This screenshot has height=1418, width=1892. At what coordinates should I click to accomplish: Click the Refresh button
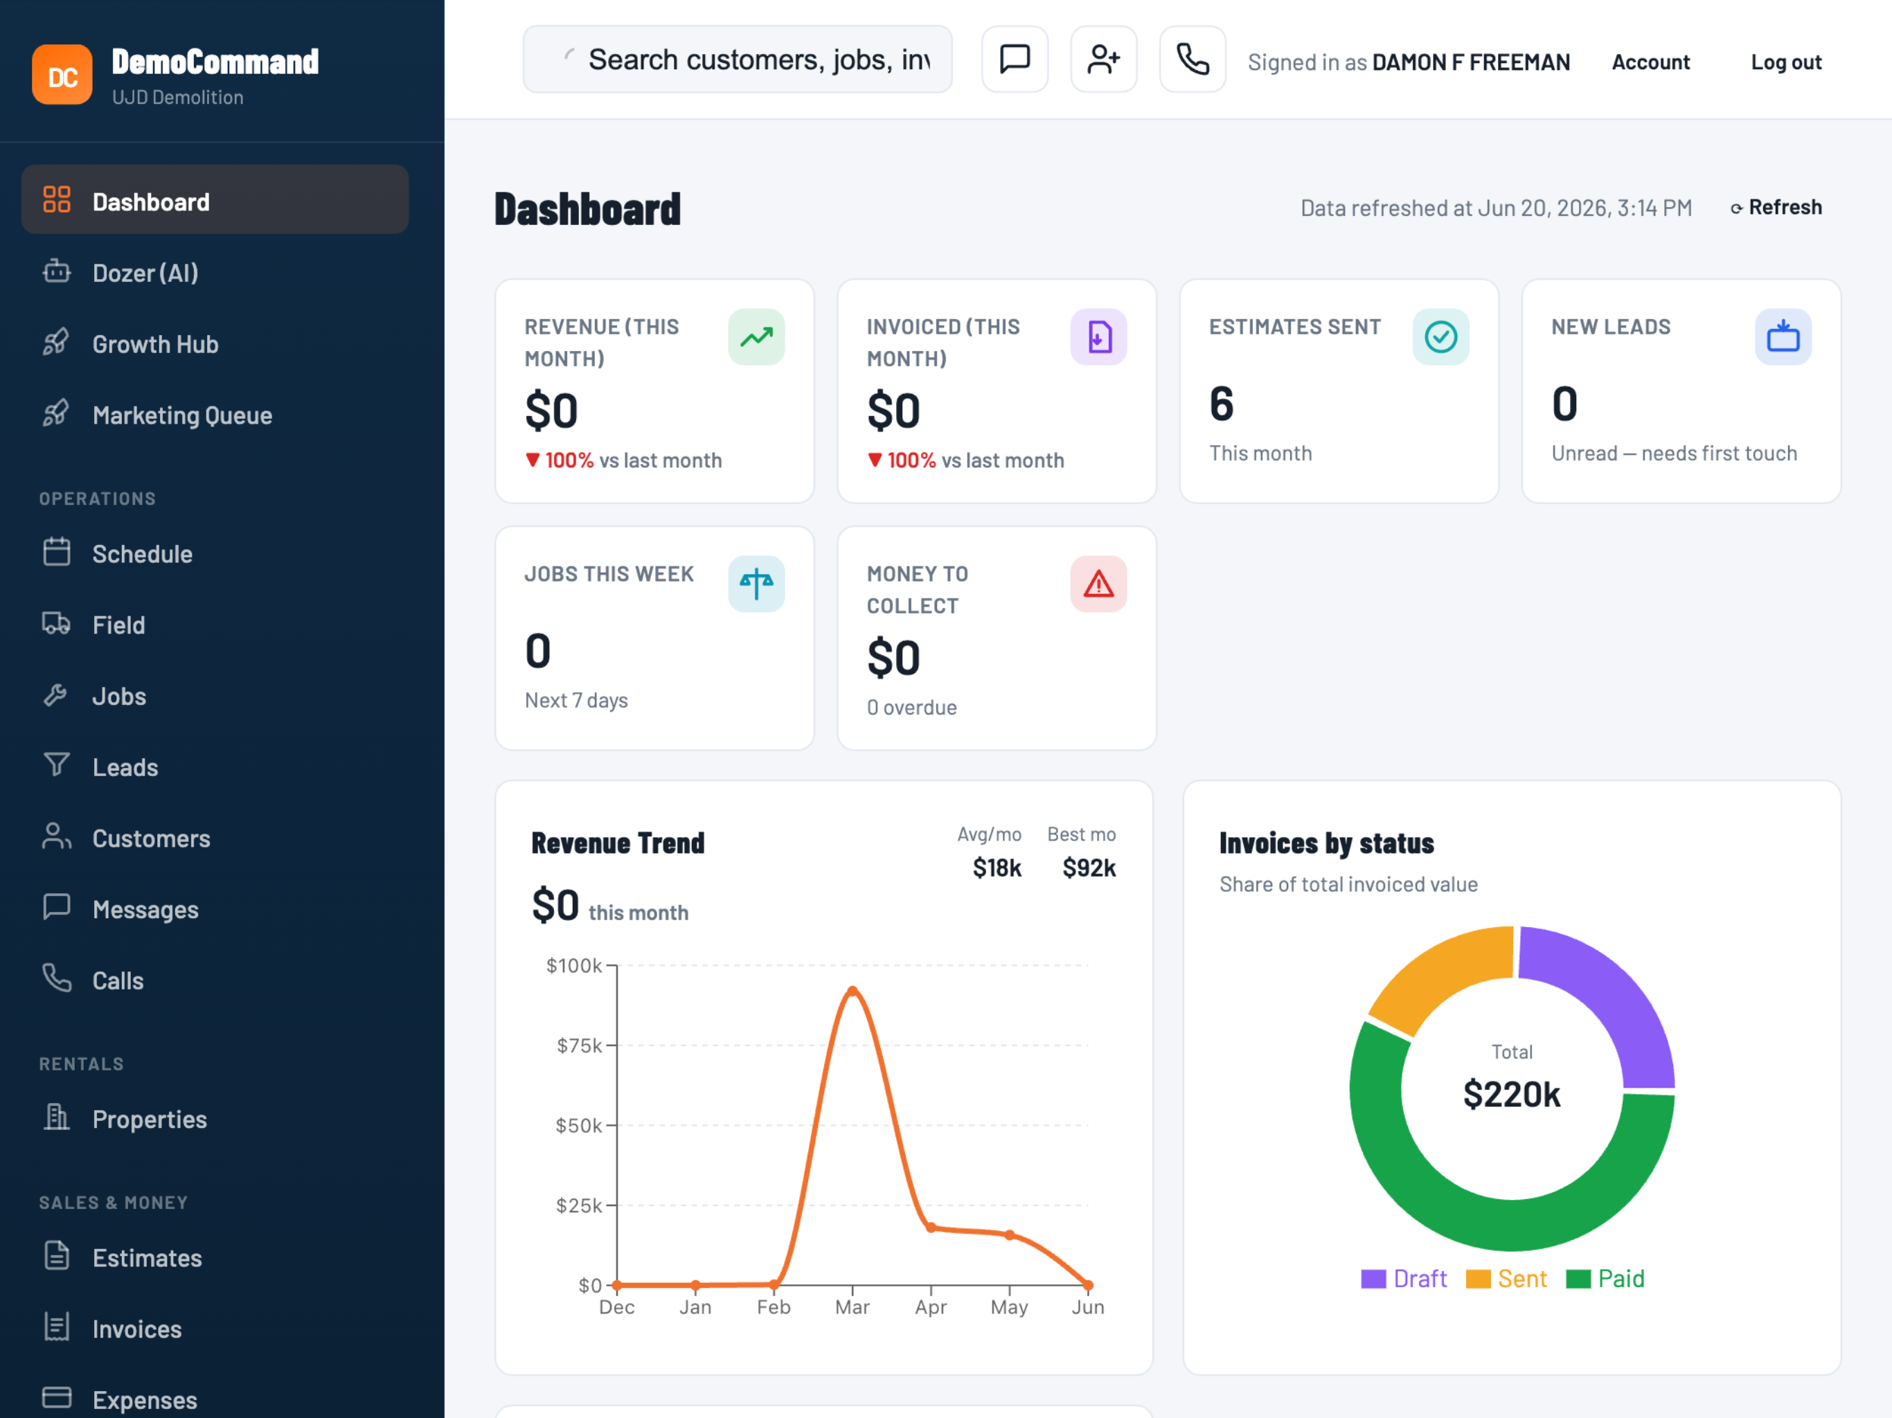click(1776, 207)
